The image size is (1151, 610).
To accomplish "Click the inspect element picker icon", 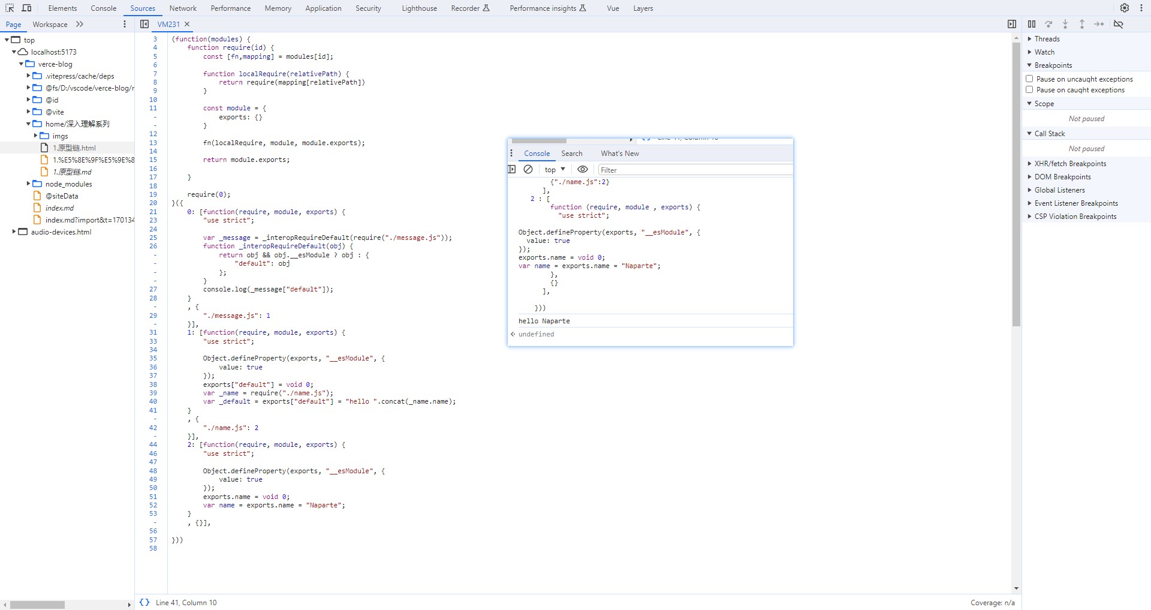I will click(10, 8).
